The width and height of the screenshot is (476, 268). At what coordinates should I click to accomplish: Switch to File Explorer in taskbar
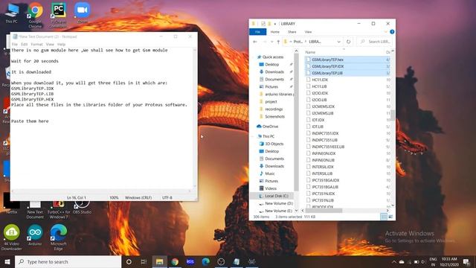pos(159,261)
